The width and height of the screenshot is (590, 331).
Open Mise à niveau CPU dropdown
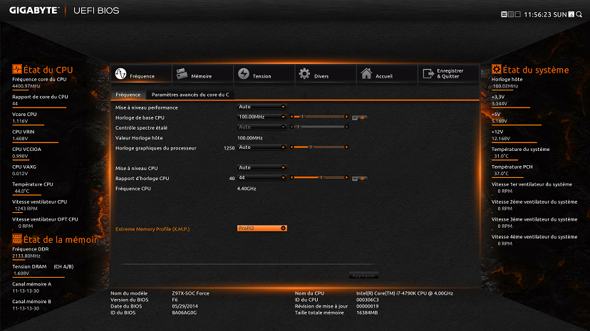262,167
